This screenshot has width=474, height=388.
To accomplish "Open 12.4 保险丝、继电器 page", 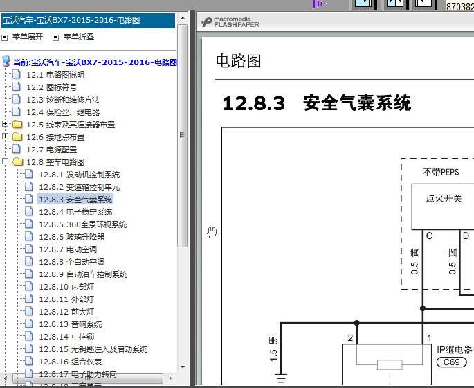I will click(63, 112).
